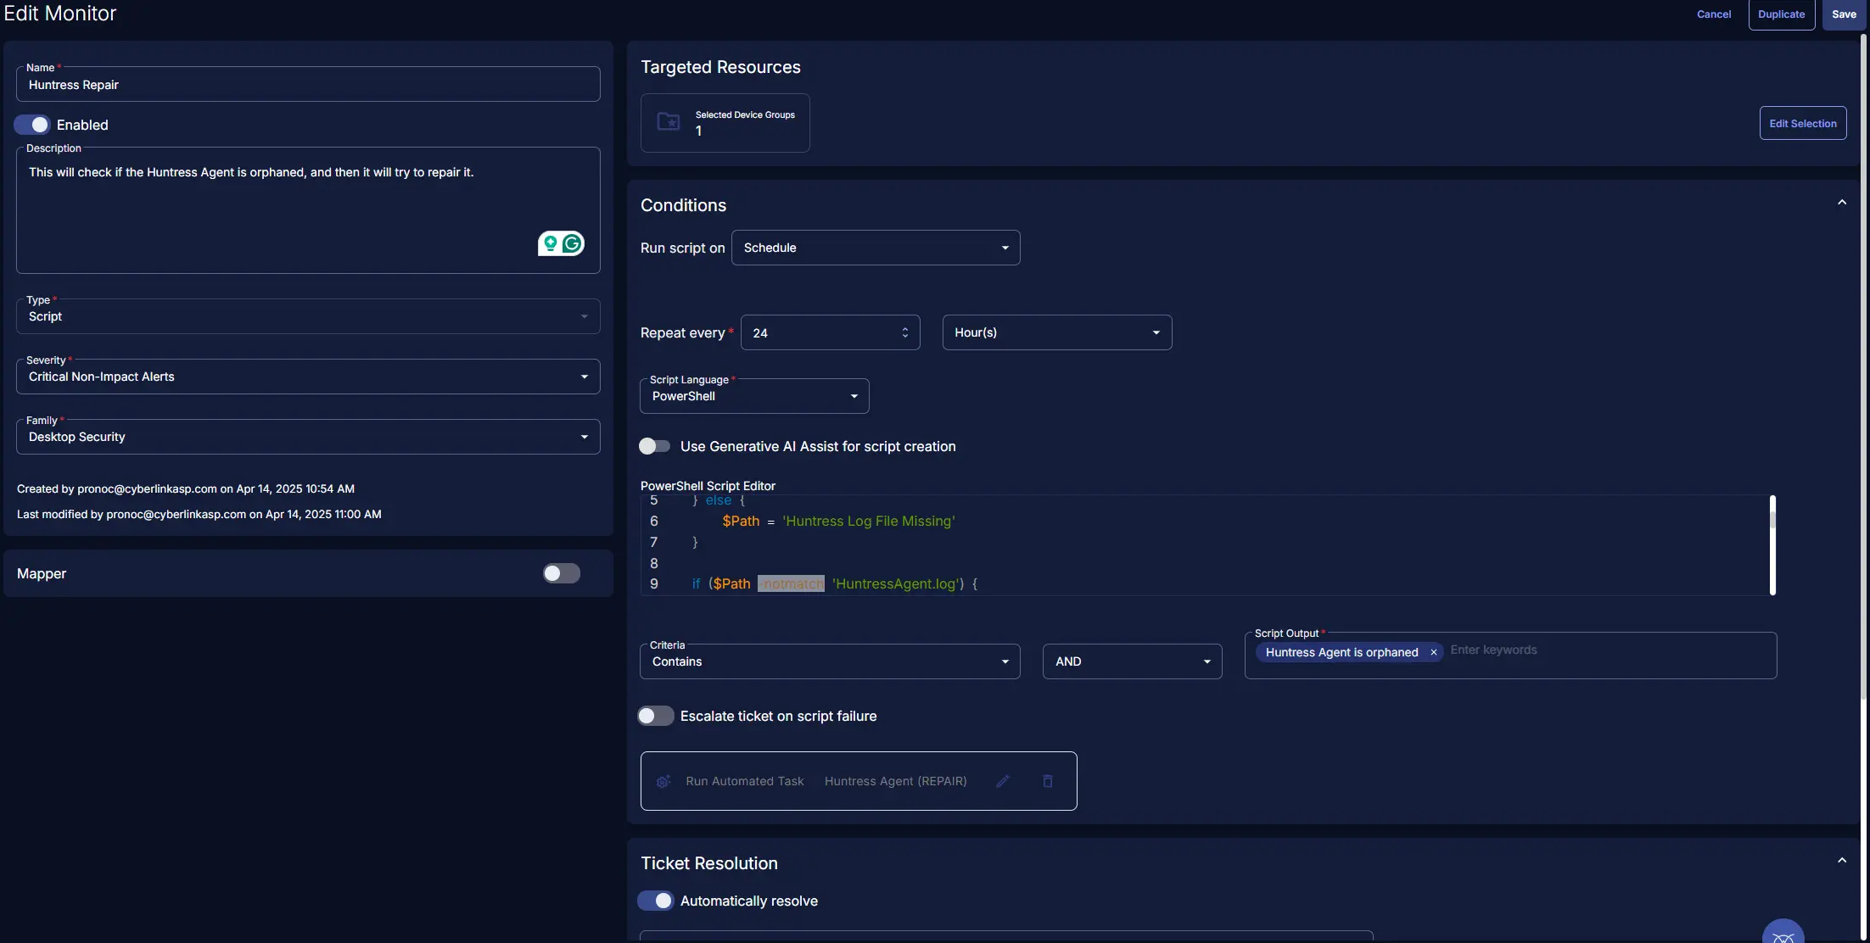Click the Targeted Resources heading
Image resolution: width=1870 pixels, height=943 pixels.
click(x=720, y=67)
